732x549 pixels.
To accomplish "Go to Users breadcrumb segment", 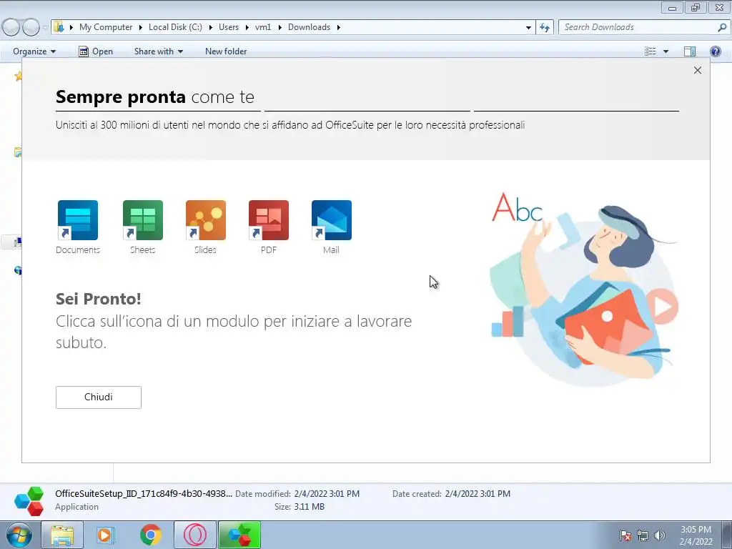I will coord(229,27).
